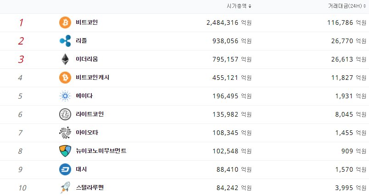The width and height of the screenshot is (369, 196).
Task: Open the 비트코인캐시 coin link
Action: pyautogui.click(x=92, y=78)
